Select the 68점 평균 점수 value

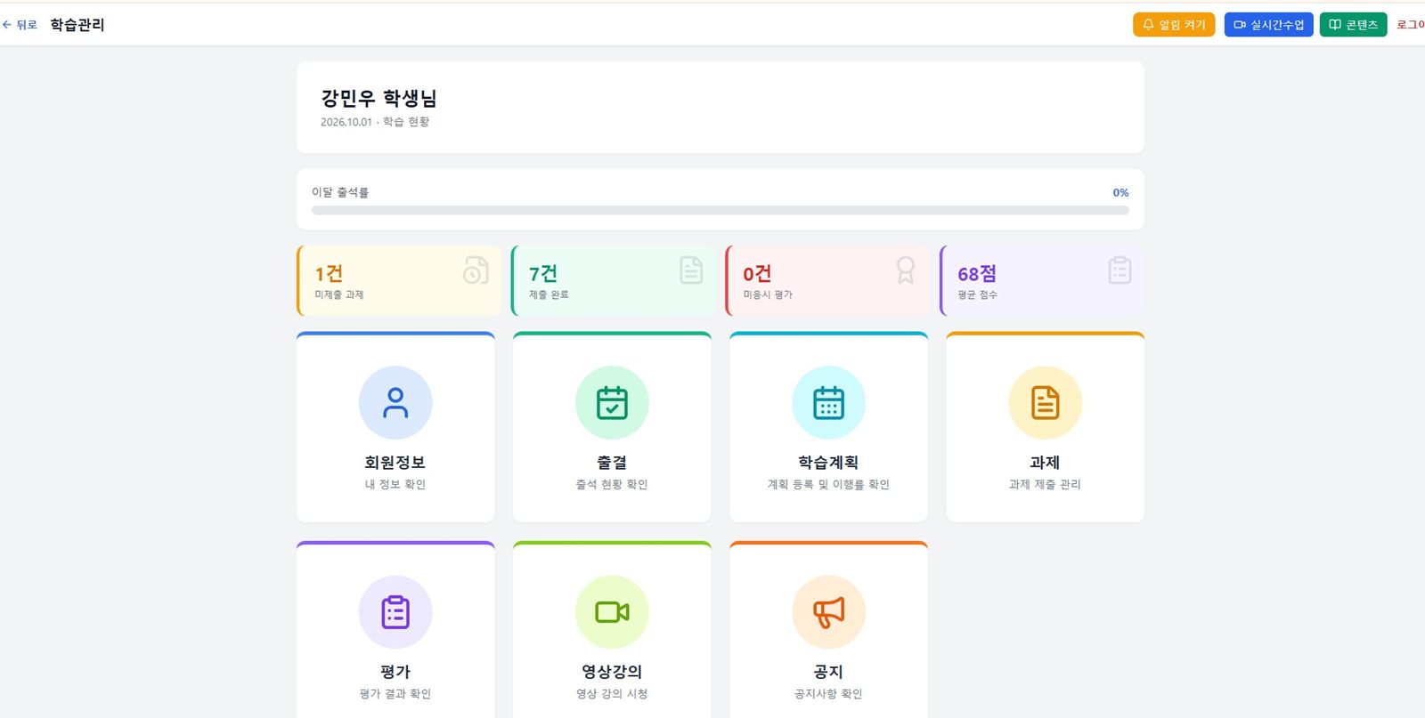click(x=977, y=273)
